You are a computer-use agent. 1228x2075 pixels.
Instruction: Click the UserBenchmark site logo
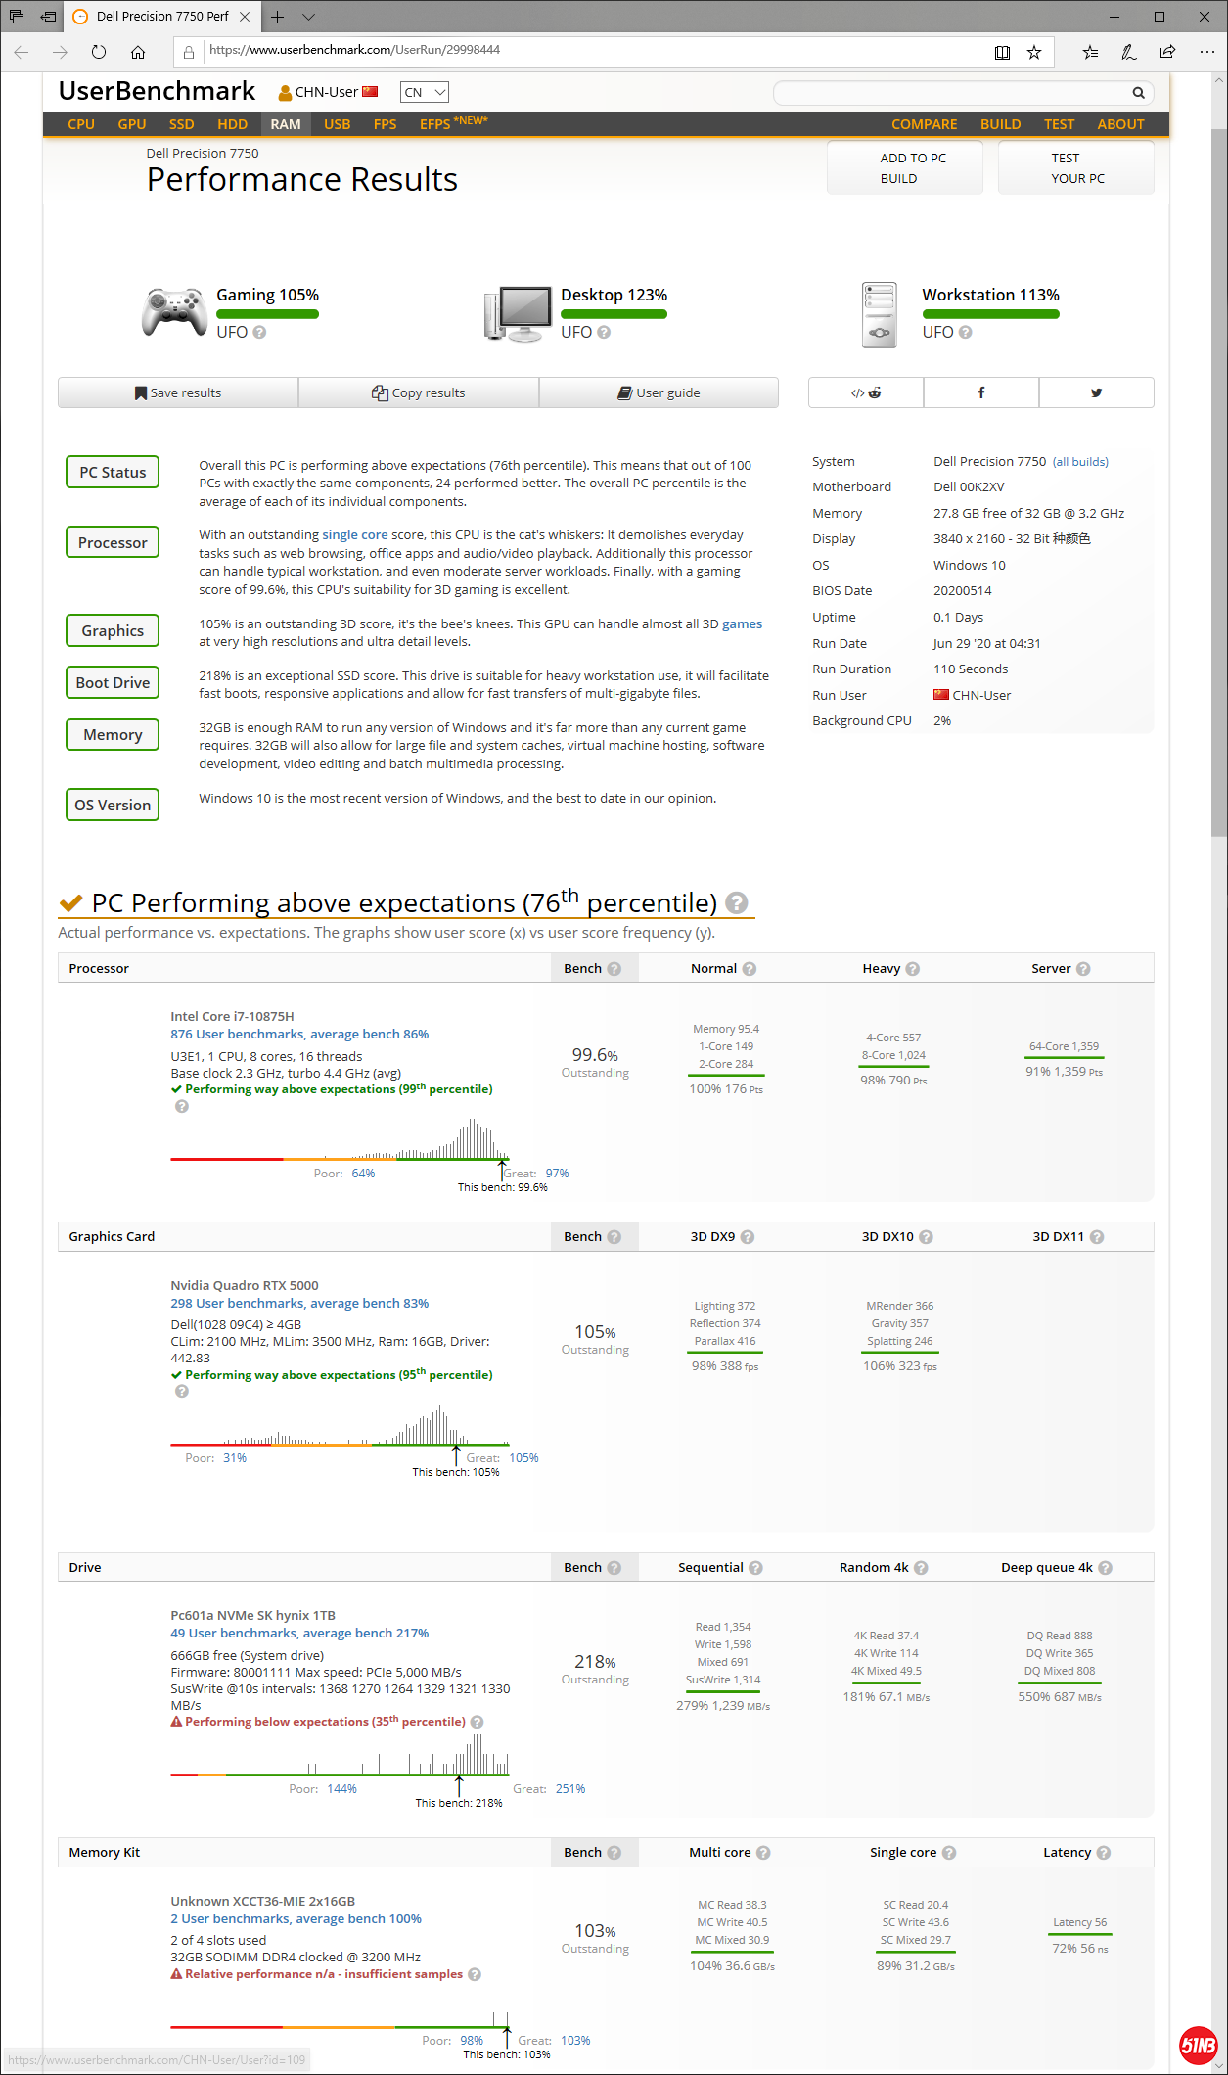157,91
